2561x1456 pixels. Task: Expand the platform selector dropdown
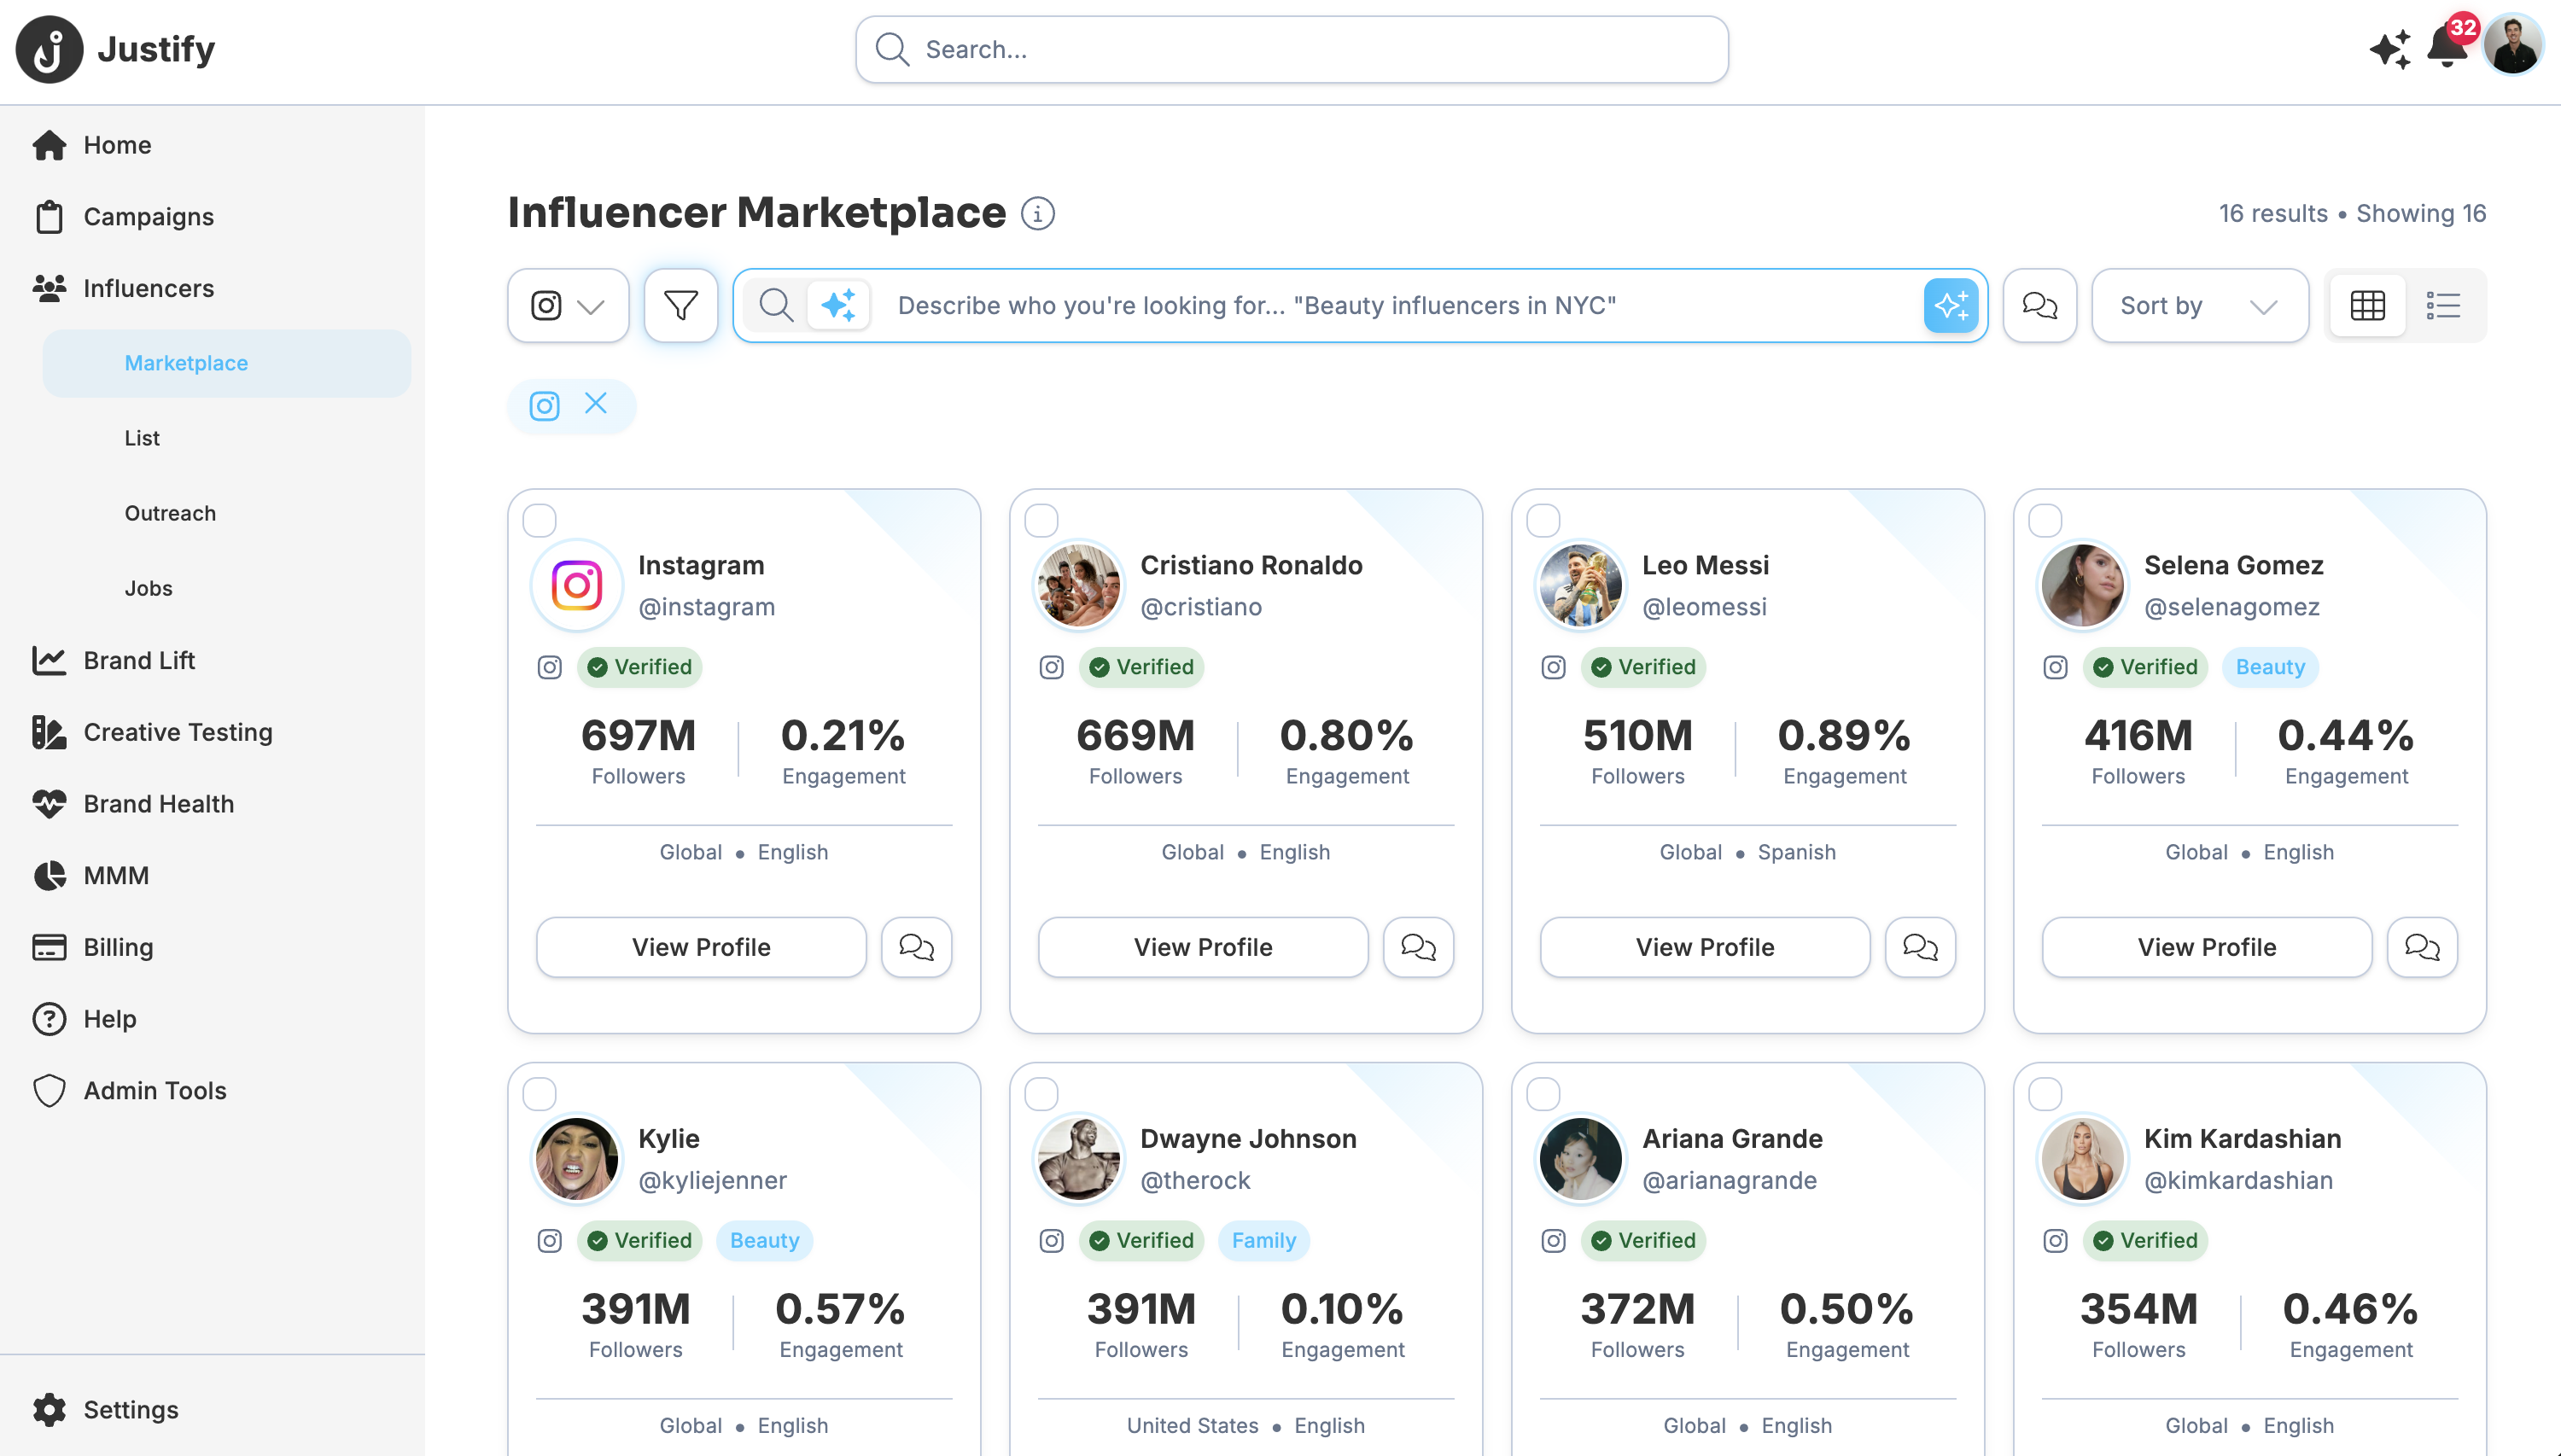tap(590, 305)
